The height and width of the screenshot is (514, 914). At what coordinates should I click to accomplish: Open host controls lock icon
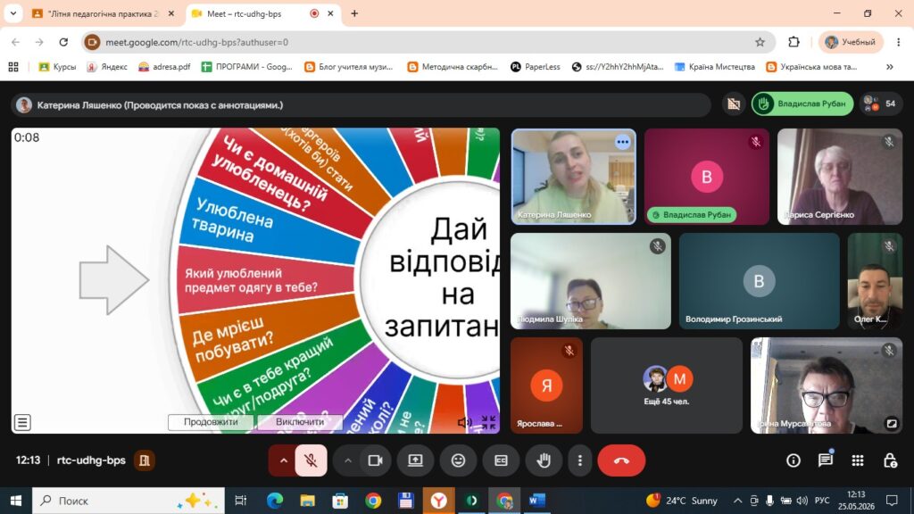point(890,460)
